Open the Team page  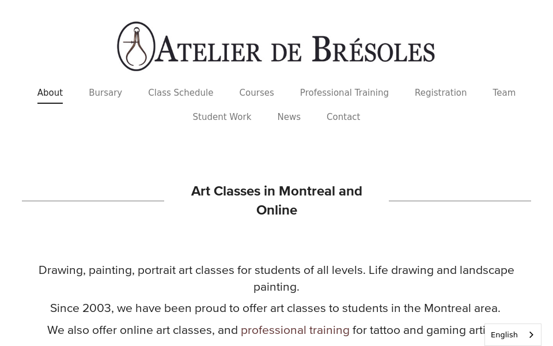504,93
